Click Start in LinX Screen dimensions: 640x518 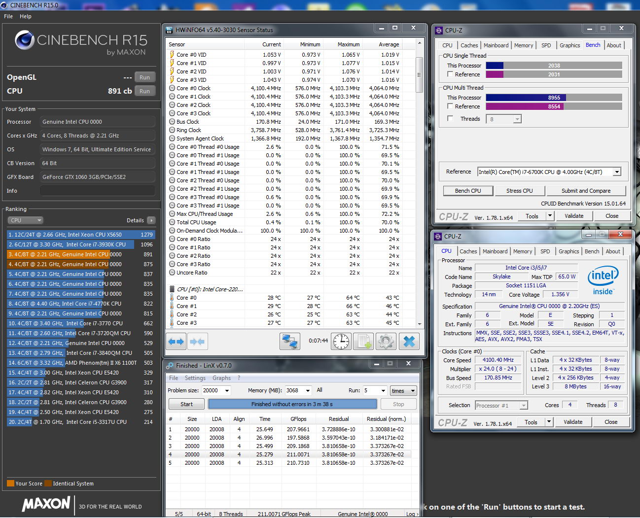click(x=186, y=404)
